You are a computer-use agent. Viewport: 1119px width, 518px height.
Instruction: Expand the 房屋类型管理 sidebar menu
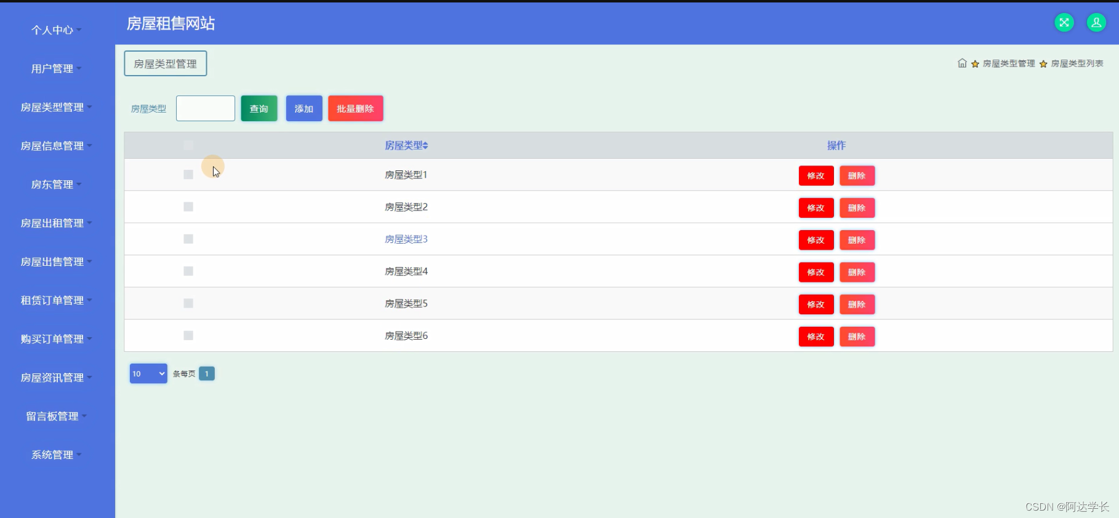(56, 107)
